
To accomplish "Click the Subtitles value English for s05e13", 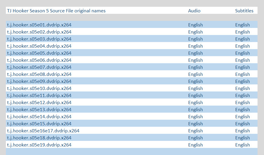I will [x=243, y=110].
